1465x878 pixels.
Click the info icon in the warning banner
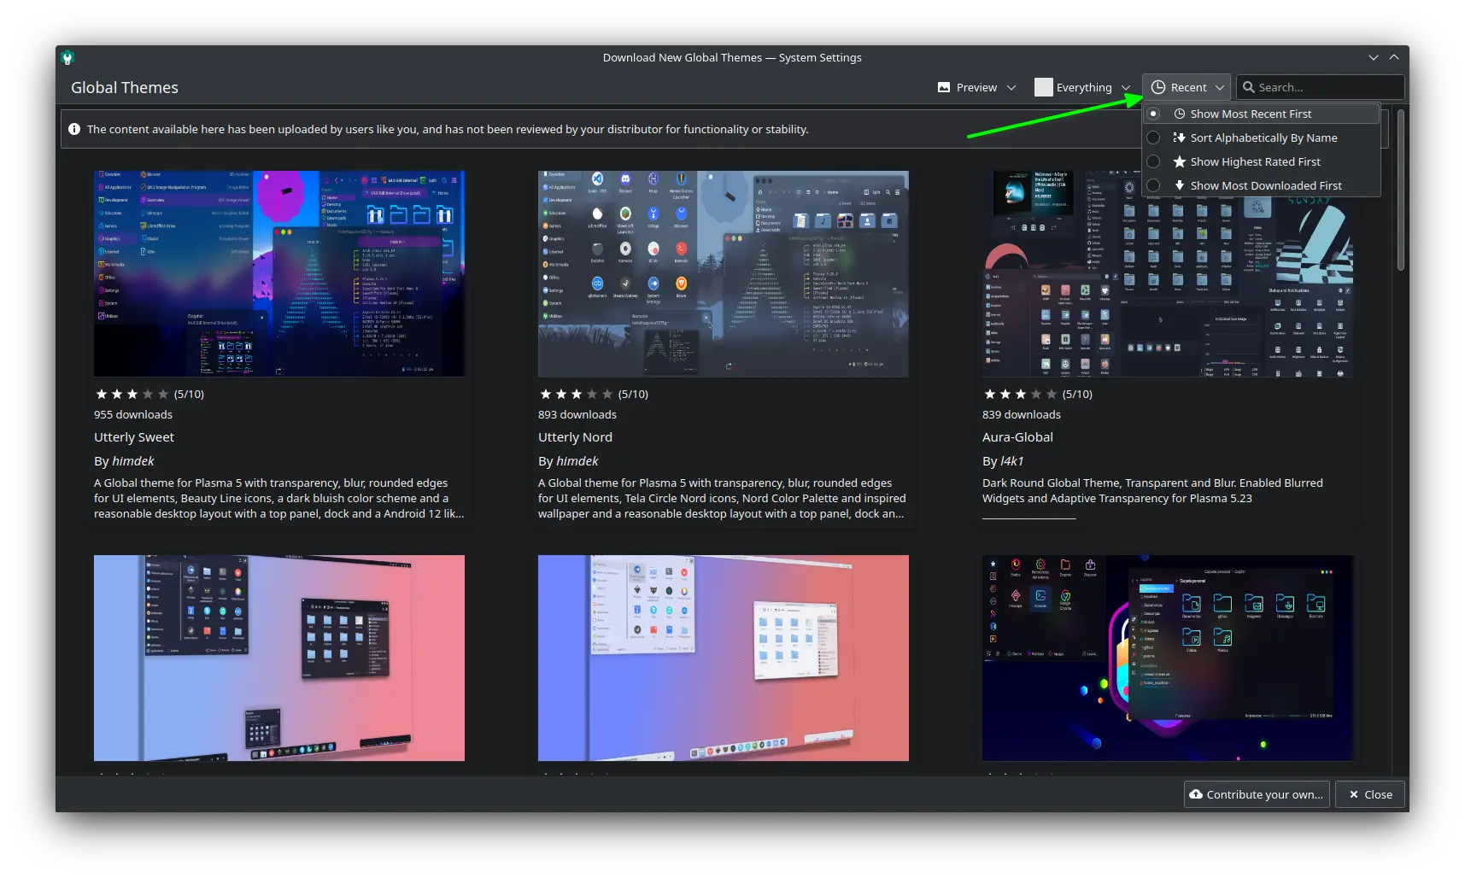[74, 129]
